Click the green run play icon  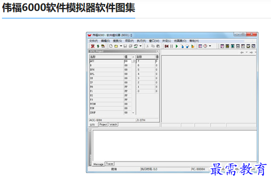[x=177, y=46]
